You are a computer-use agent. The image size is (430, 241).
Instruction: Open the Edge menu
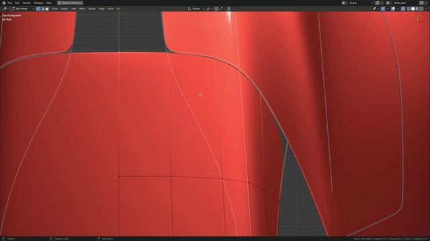(x=101, y=9)
